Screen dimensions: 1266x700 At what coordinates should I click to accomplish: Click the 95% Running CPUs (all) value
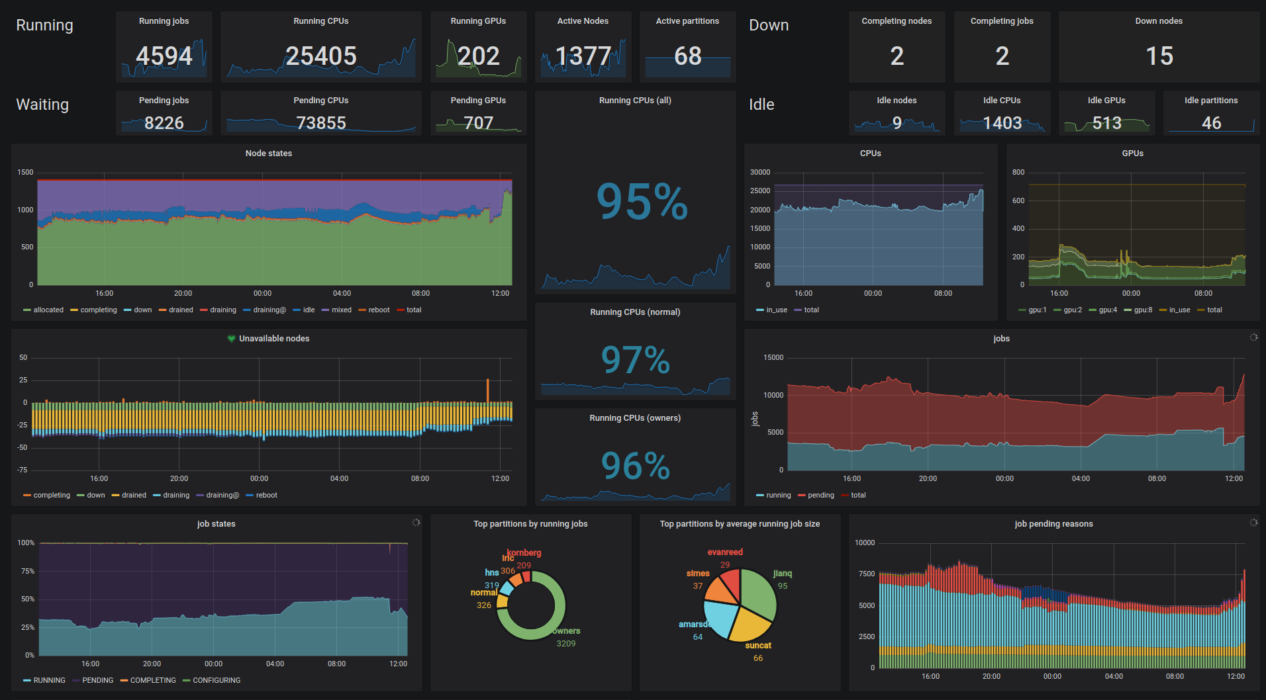click(642, 201)
